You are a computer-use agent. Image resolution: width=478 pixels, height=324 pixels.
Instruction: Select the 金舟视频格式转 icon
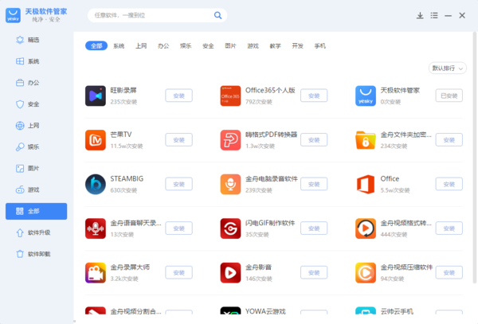pos(366,228)
